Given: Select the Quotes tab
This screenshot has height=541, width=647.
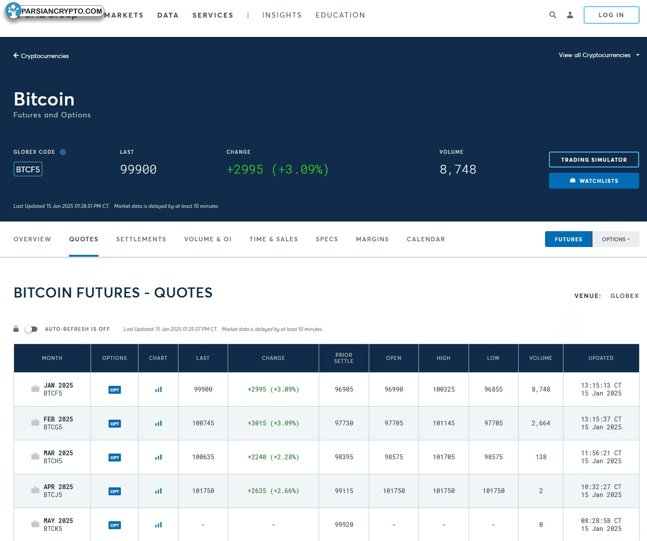Looking at the screenshot, I should click(84, 239).
